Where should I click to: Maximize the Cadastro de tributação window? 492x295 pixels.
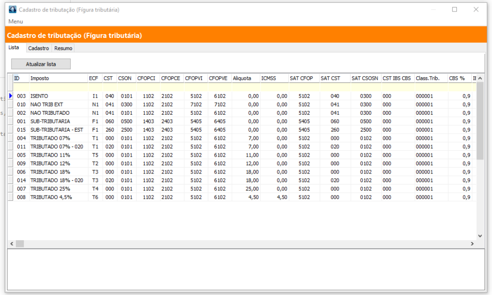[x=454, y=10]
